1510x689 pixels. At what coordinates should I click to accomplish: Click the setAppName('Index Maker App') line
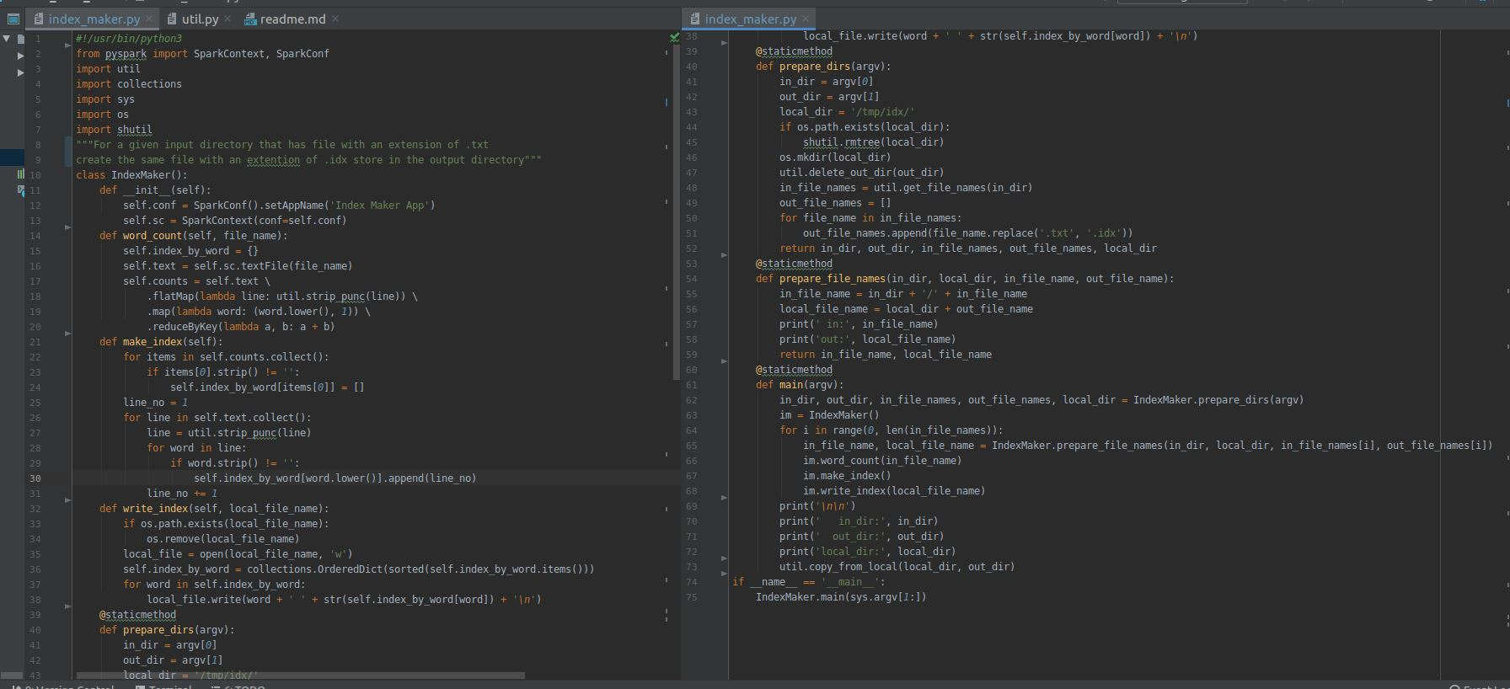coord(279,206)
